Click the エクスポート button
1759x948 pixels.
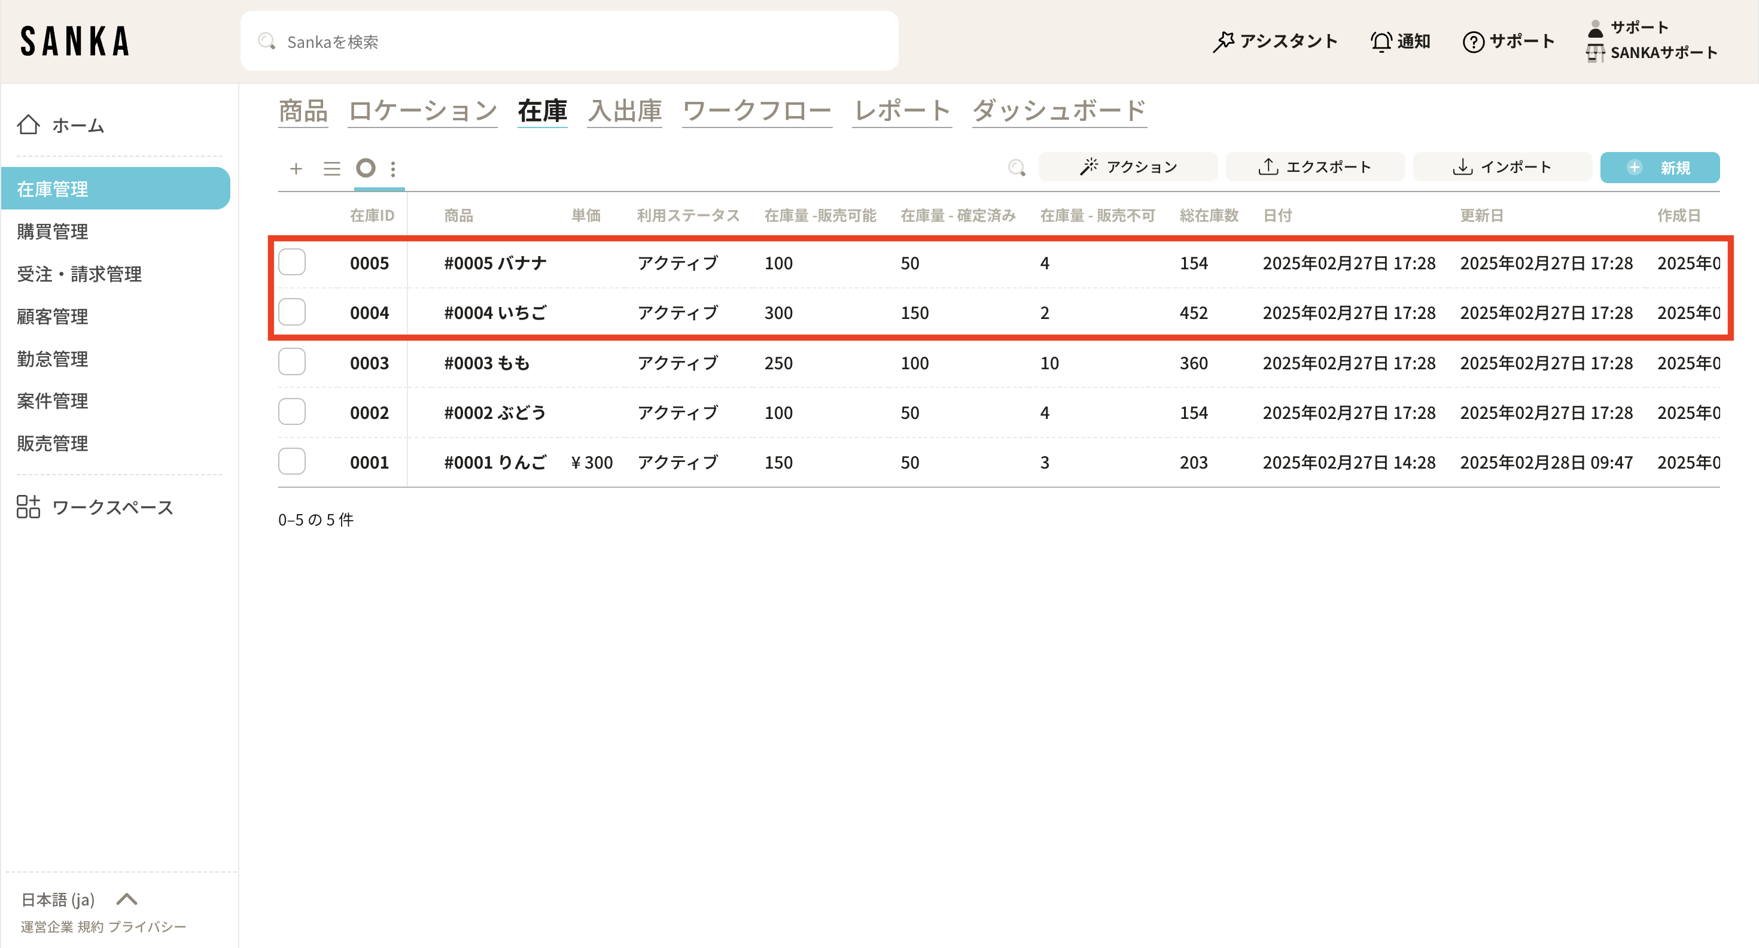pos(1314,168)
